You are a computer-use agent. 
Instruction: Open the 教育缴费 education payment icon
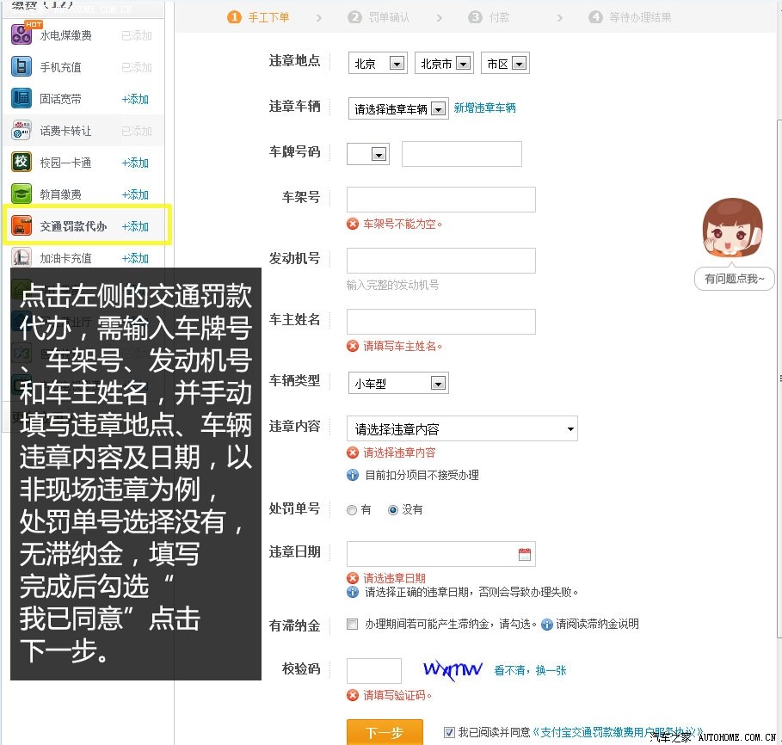22,194
